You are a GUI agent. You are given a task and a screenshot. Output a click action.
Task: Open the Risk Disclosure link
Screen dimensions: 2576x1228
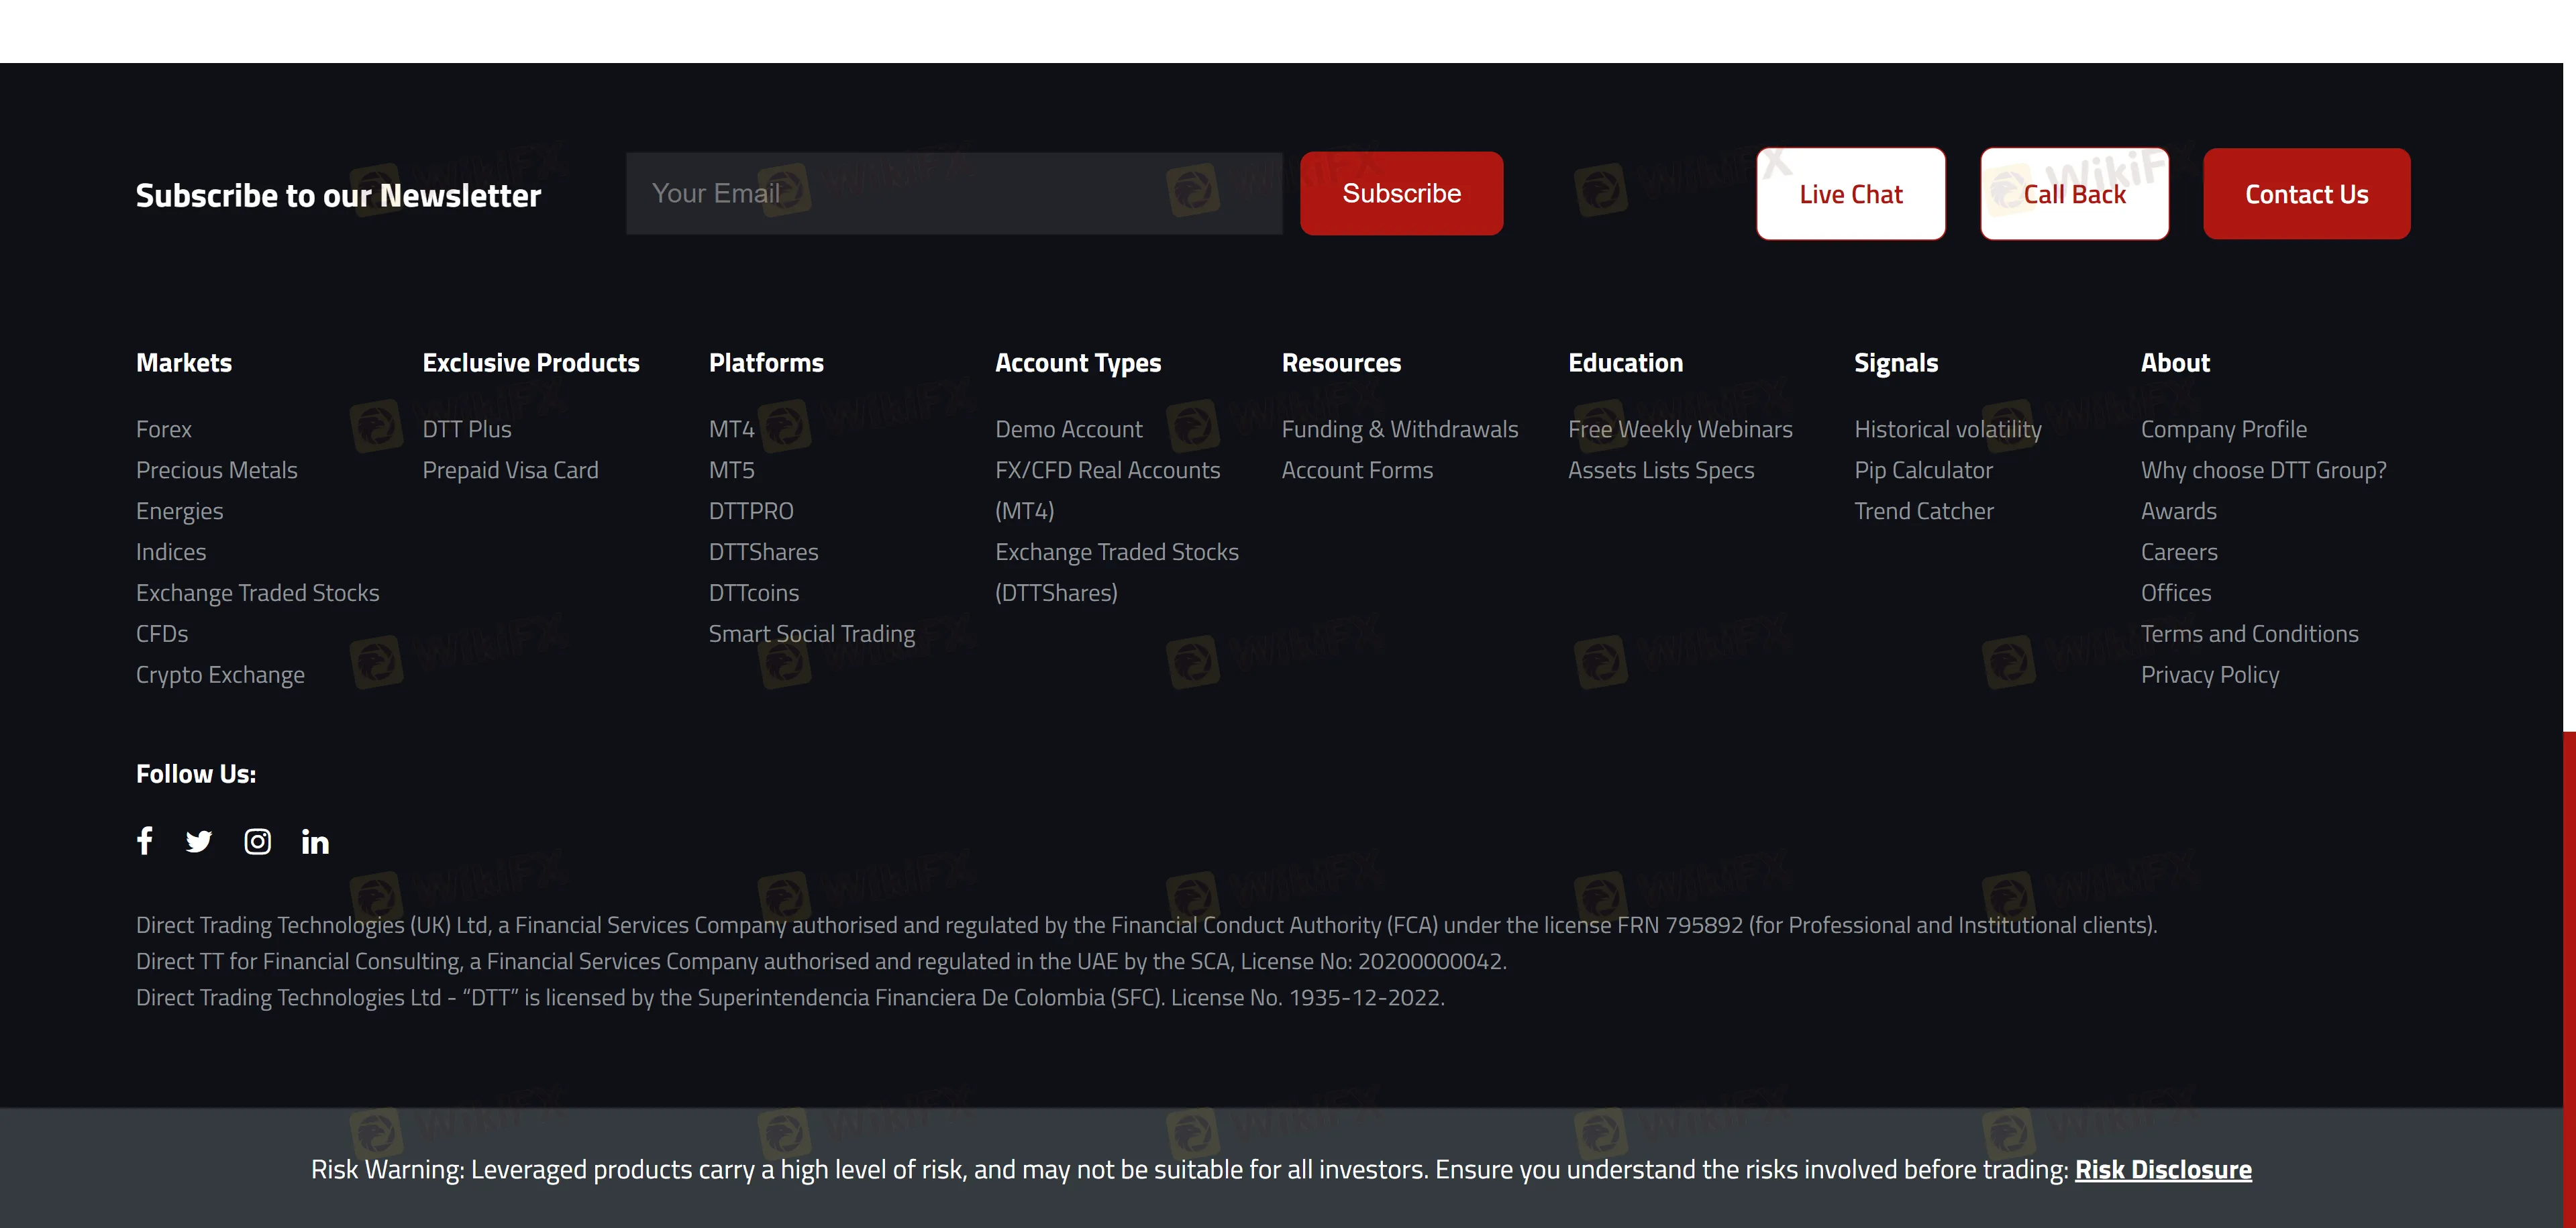2162,1169
